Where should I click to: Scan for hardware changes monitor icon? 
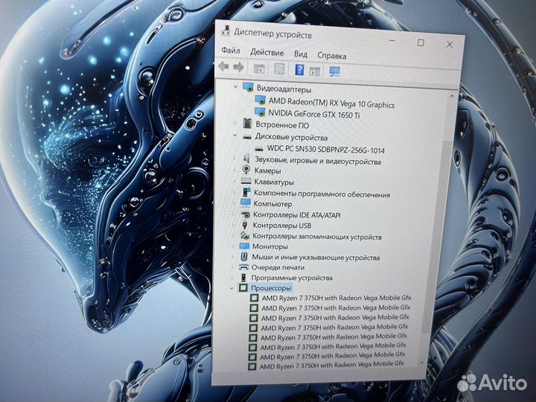pos(334,71)
